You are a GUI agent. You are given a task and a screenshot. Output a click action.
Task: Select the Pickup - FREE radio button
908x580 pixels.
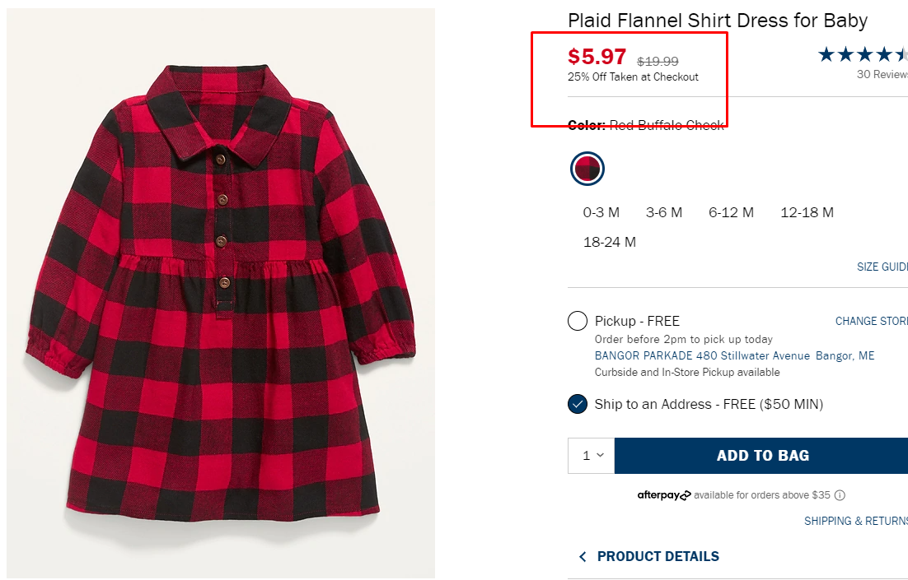pyautogui.click(x=578, y=321)
